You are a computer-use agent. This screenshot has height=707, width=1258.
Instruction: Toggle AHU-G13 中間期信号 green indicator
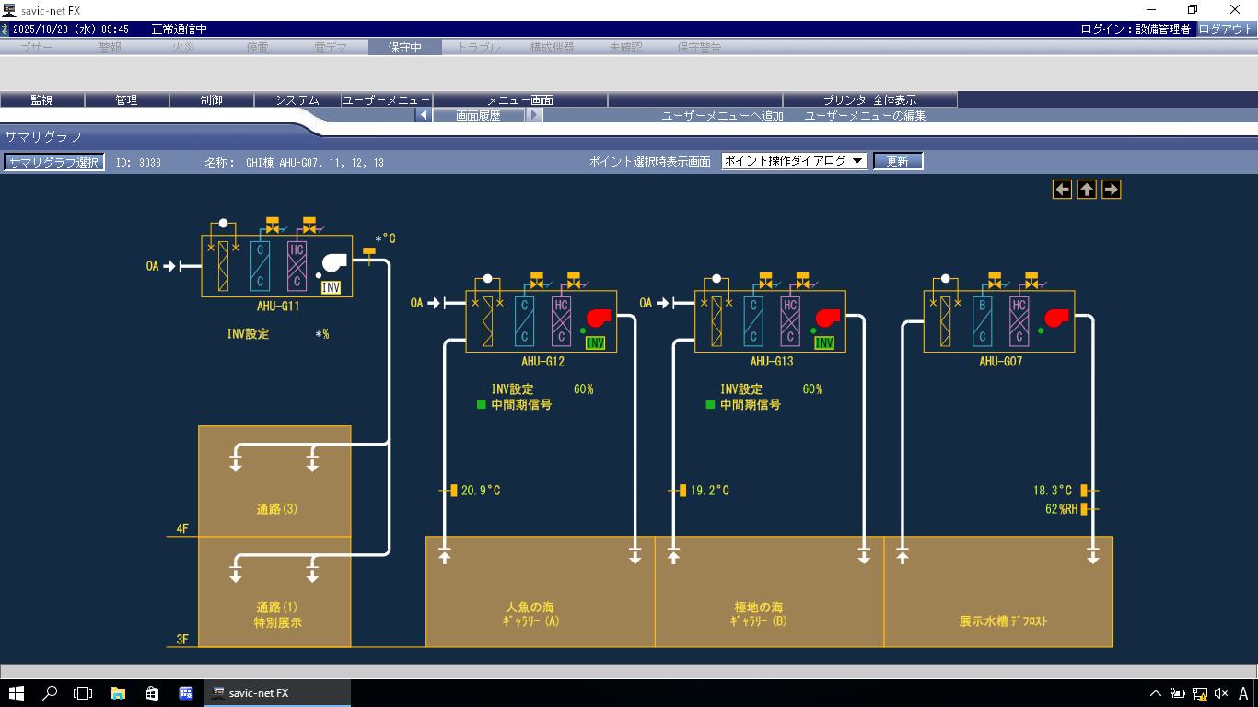[710, 405]
